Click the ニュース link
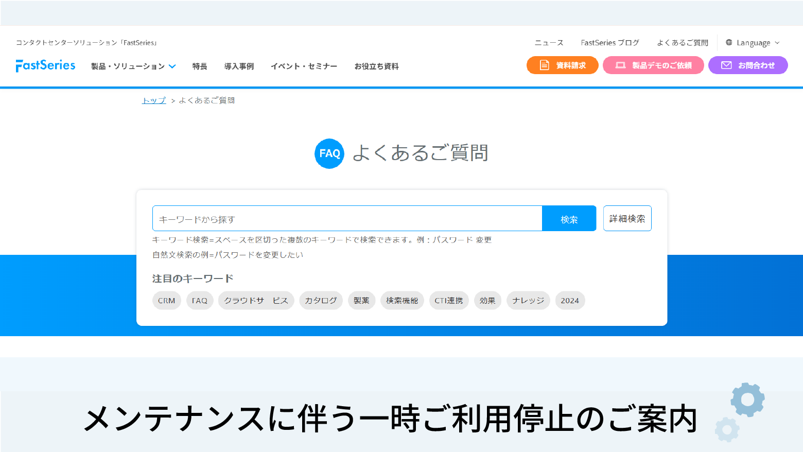The image size is (803, 452). [x=549, y=42]
